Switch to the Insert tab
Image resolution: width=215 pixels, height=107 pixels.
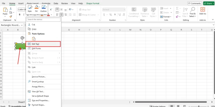(x=21, y=3)
